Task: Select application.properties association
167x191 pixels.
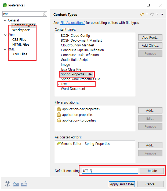Action: click(x=78, y=115)
